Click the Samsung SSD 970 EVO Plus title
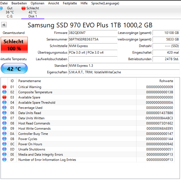181x180 pixels. tap(90, 25)
